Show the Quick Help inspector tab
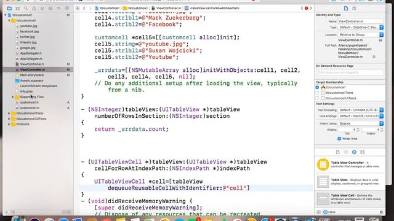Viewport: 394px width, 221px height. [354, 8]
